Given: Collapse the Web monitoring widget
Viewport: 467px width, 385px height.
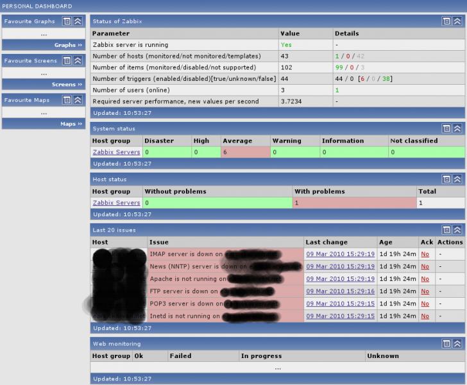Looking at the screenshot, I should (x=457, y=343).
